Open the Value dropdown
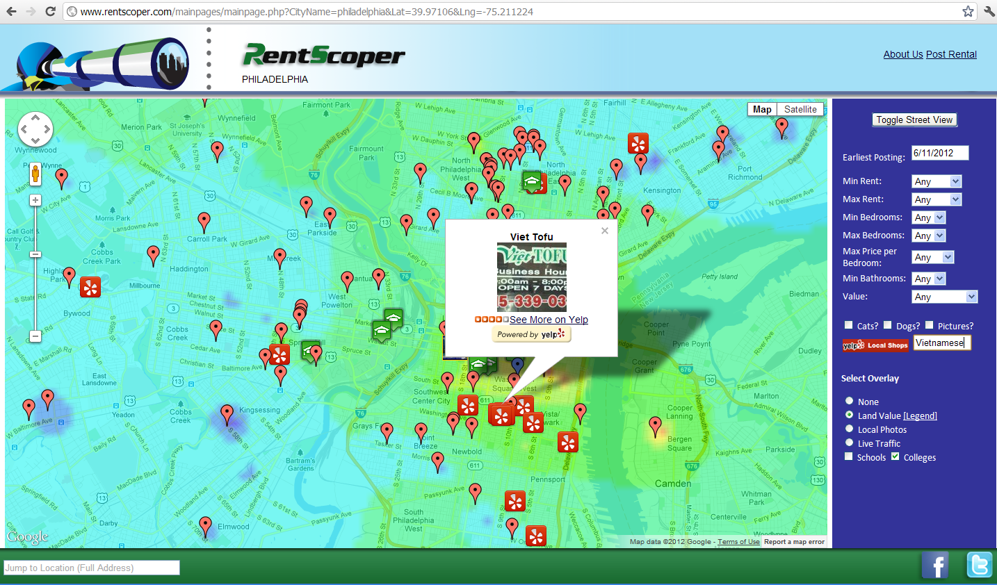Viewport: 997px width, 585px height. coord(944,297)
